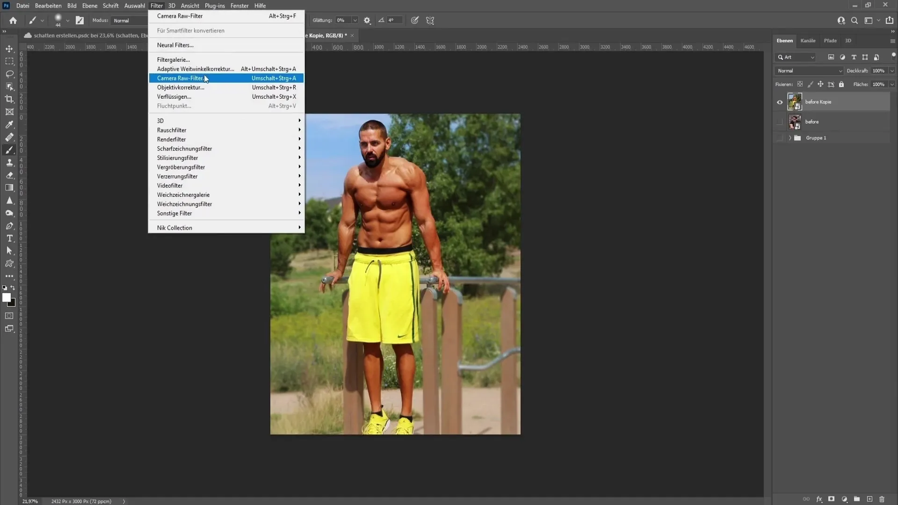Viewport: 898px width, 505px height.
Task: Hide the 'before Kopie' layer eye
Action: pyautogui.click(x=780, y=102)
